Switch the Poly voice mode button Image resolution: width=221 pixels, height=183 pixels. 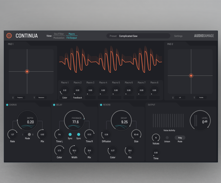tap(180, 138)
